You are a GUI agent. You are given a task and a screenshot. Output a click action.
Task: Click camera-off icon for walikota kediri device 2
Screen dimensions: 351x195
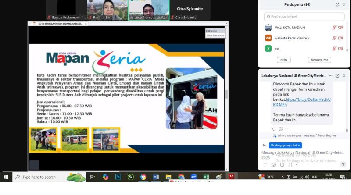(x=340, y=38)
